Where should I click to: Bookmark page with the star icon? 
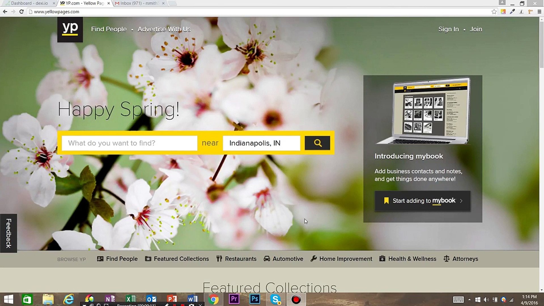[x=494, y=12]
